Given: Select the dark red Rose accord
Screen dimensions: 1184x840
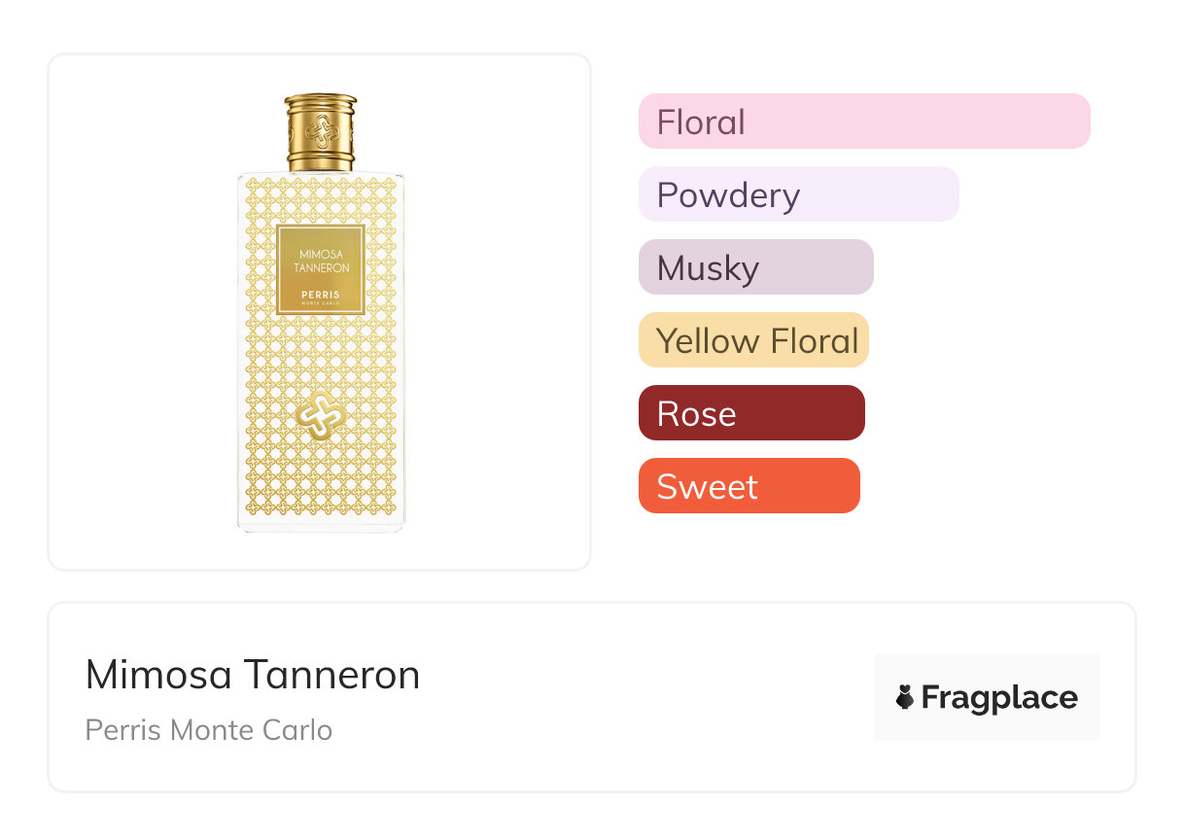Looking at the screenshot, I should point(750,413).
